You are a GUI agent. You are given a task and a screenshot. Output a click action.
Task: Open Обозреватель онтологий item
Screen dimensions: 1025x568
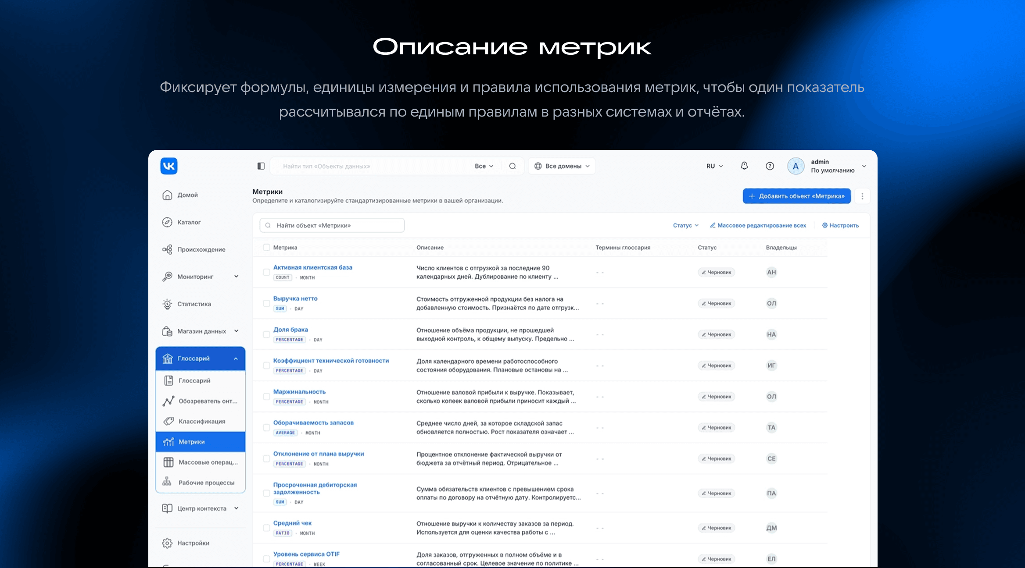tap(201, 401)
